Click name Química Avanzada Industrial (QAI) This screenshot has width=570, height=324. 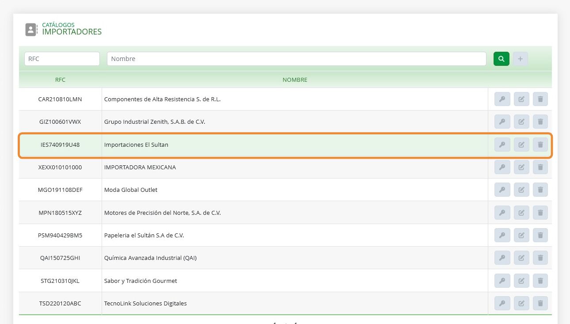150,258
